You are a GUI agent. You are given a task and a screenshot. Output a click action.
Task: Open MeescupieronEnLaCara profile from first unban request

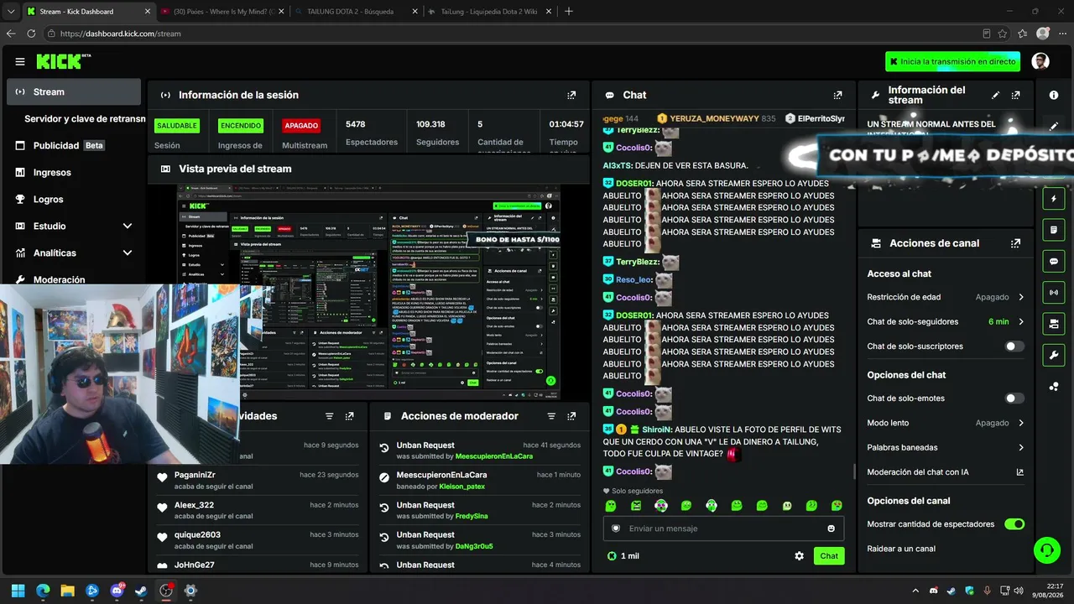(494, 456)
